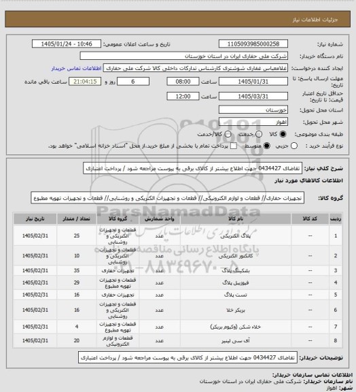Select the کانکتور الکتریکی item name
The image size is (356, 392).
[236, 256]
